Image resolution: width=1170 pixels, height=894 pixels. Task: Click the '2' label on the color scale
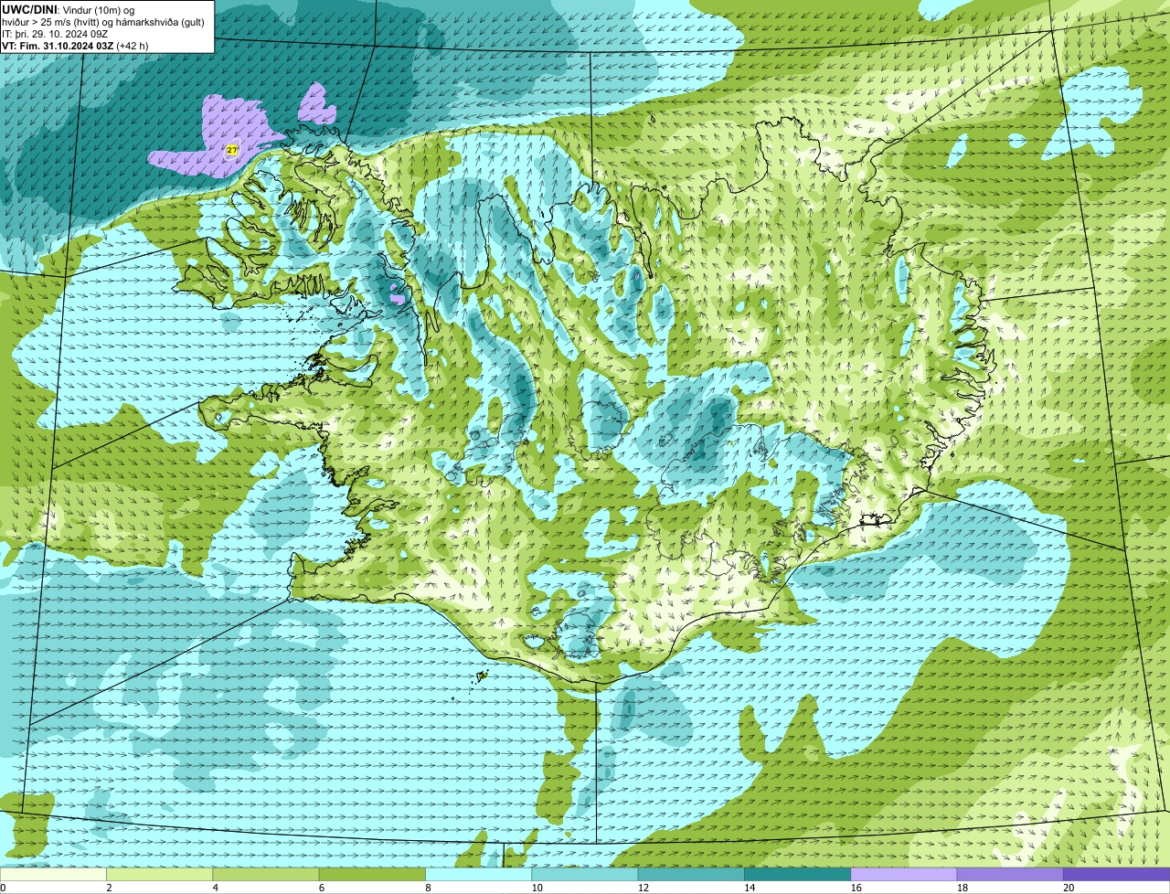point(109,888)
